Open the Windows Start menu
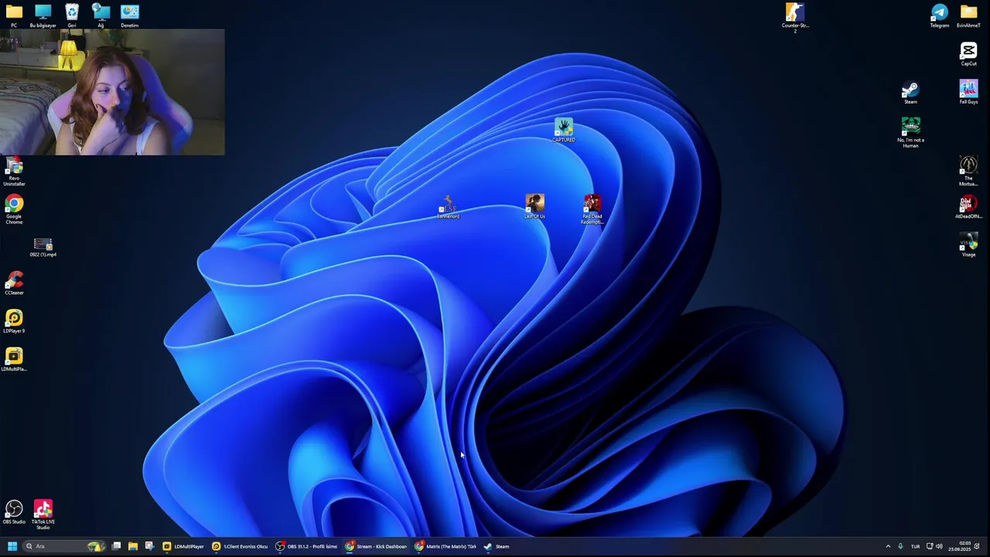This screenshot has width=990, height=557. [x=12, y=546]
